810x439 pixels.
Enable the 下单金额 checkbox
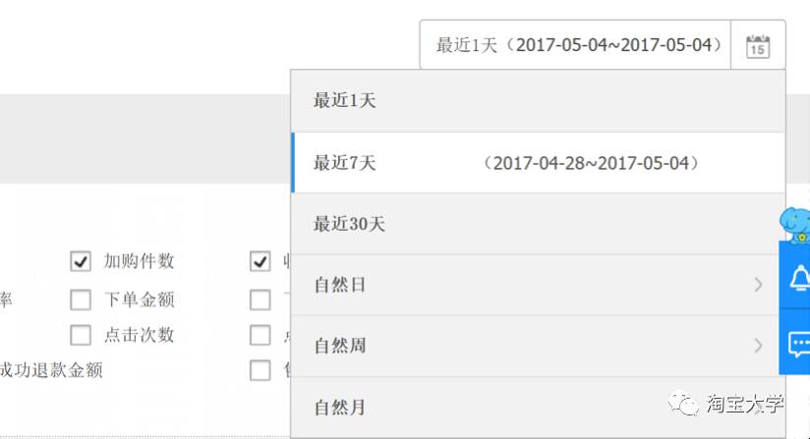[x=81, y=300]
